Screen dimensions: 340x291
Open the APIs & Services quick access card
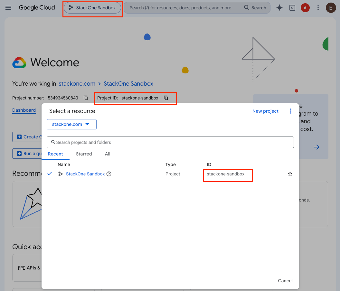[x=27, y=268]
